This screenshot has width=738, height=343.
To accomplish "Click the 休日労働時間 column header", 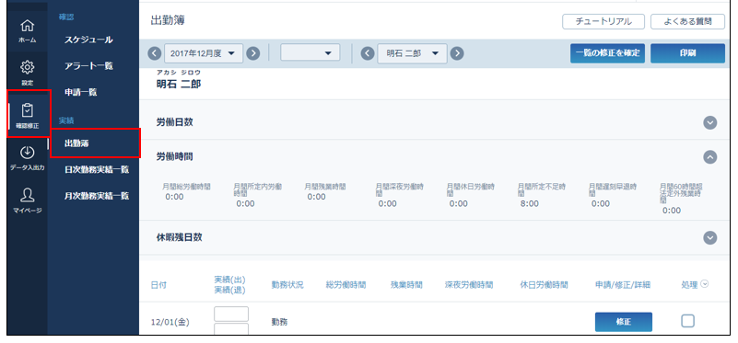I will coord(544,285).
